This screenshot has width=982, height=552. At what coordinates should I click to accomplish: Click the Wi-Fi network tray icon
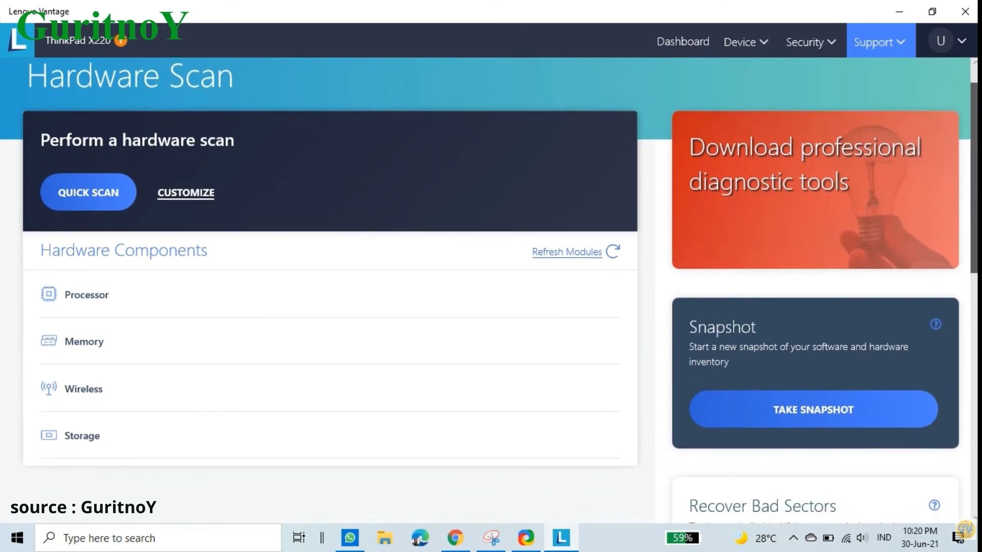(x=846, y=538)
